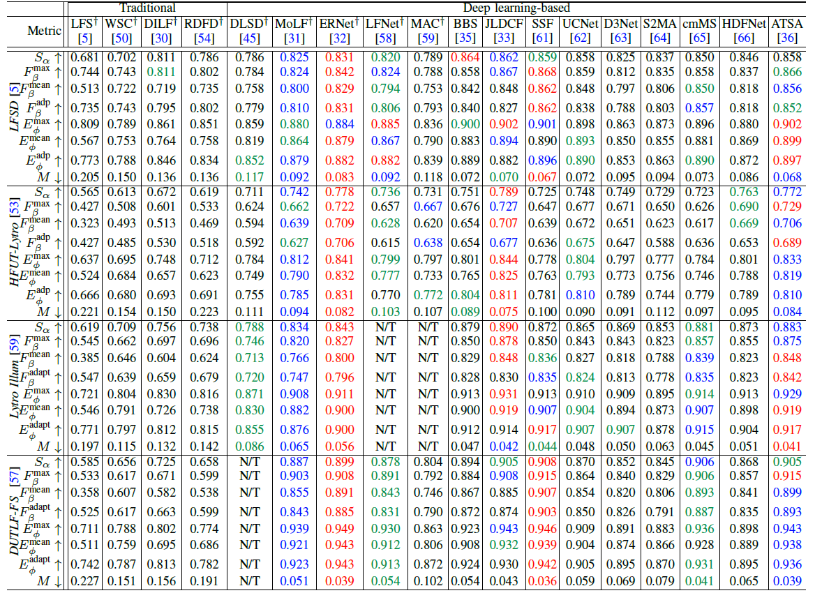
Task: Select the rotated LFSD dataset label
Action: [15, 115]
